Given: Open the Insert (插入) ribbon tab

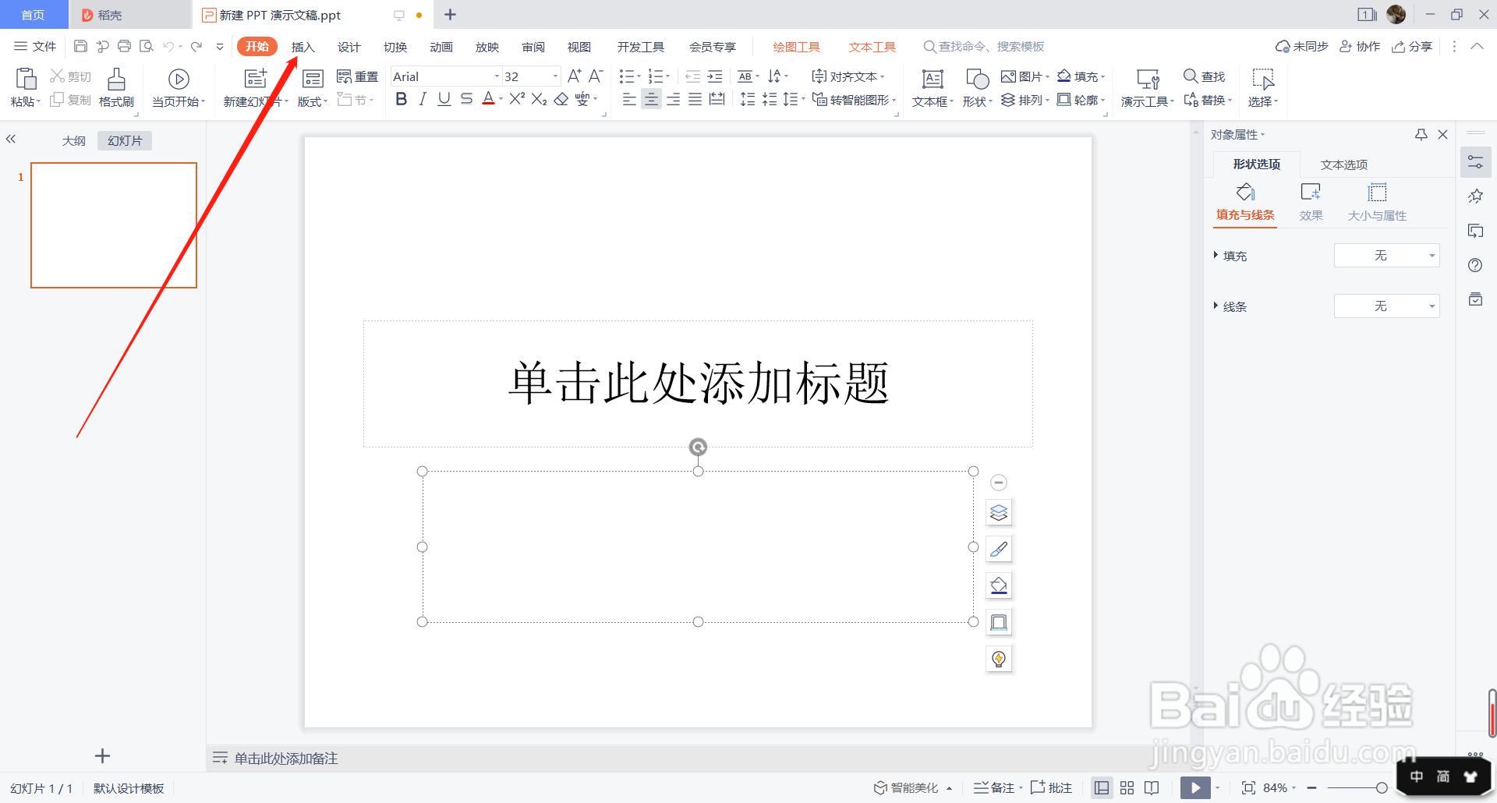Looking at the screenshot, I should point(303,47).
